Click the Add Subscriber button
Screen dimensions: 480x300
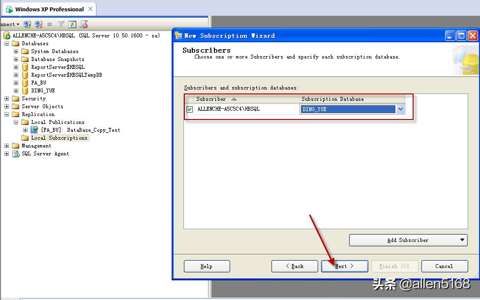(408, 240)
